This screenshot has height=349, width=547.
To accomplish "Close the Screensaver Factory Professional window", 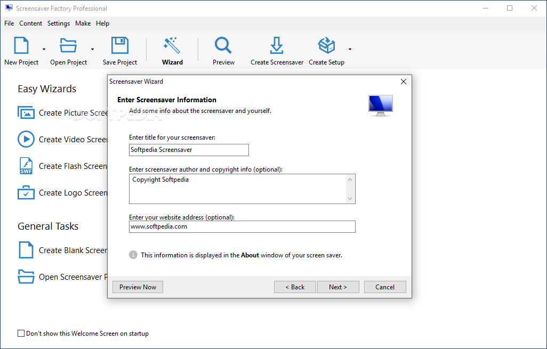I will [x=534, y=8].
